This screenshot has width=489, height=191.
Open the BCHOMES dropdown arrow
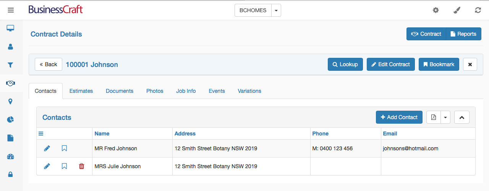(276, 10)
